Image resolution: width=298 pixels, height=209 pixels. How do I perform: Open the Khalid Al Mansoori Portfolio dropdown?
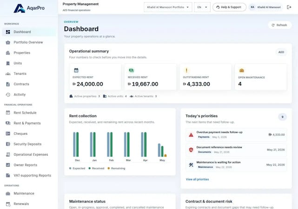(168, 7)
